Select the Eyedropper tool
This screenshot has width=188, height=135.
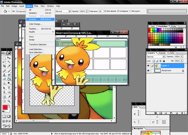click(9, 97)
